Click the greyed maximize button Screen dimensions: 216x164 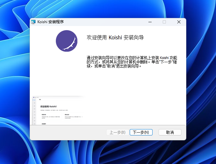[x=164, y=22]
